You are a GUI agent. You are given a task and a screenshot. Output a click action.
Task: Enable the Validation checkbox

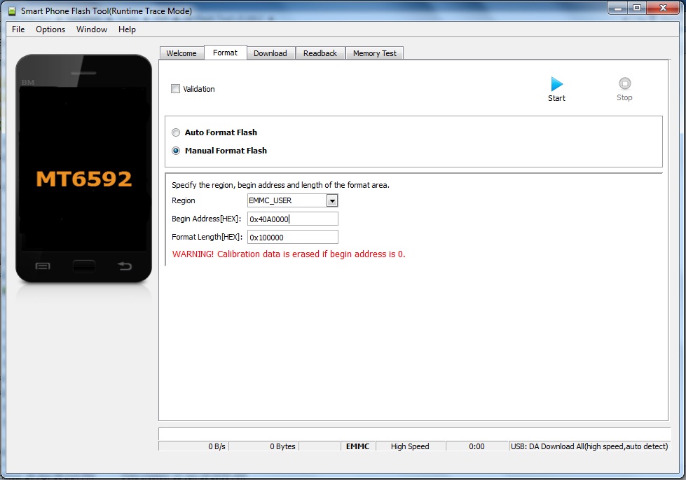click(176, 89)
